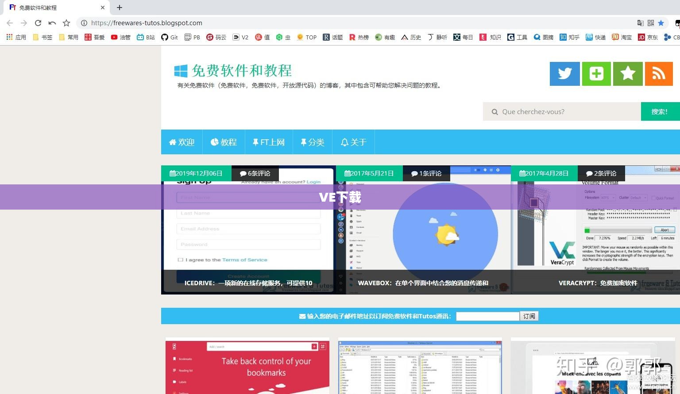Click the star icon left of address bar
The image size is (680, 394).
point(66,23)
